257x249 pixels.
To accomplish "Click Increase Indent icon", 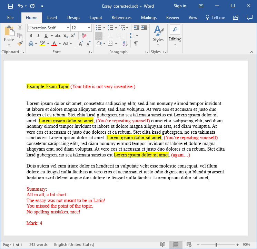I will 144,27.
